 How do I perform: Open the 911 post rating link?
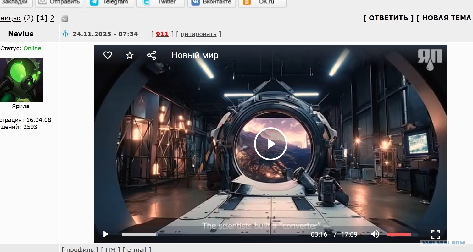pos(162,34)
